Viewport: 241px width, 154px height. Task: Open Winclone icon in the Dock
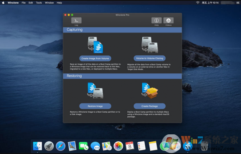point(188,146)
